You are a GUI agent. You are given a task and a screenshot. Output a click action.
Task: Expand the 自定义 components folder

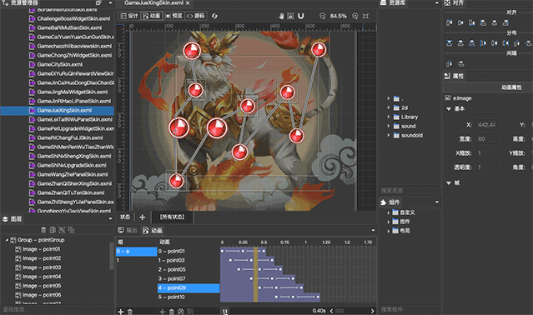(389, 212)
